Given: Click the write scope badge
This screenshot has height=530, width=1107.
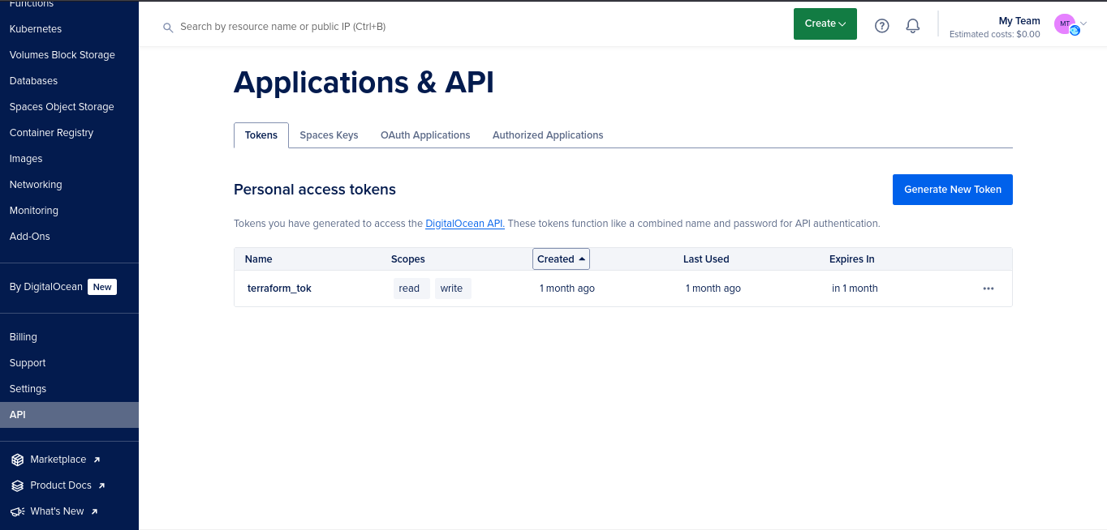Looking at the screenshot, I should pos(453,289).
